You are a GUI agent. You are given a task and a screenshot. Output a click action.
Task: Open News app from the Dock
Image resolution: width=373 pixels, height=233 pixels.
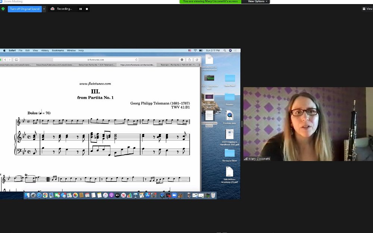[x=123, y=195]
